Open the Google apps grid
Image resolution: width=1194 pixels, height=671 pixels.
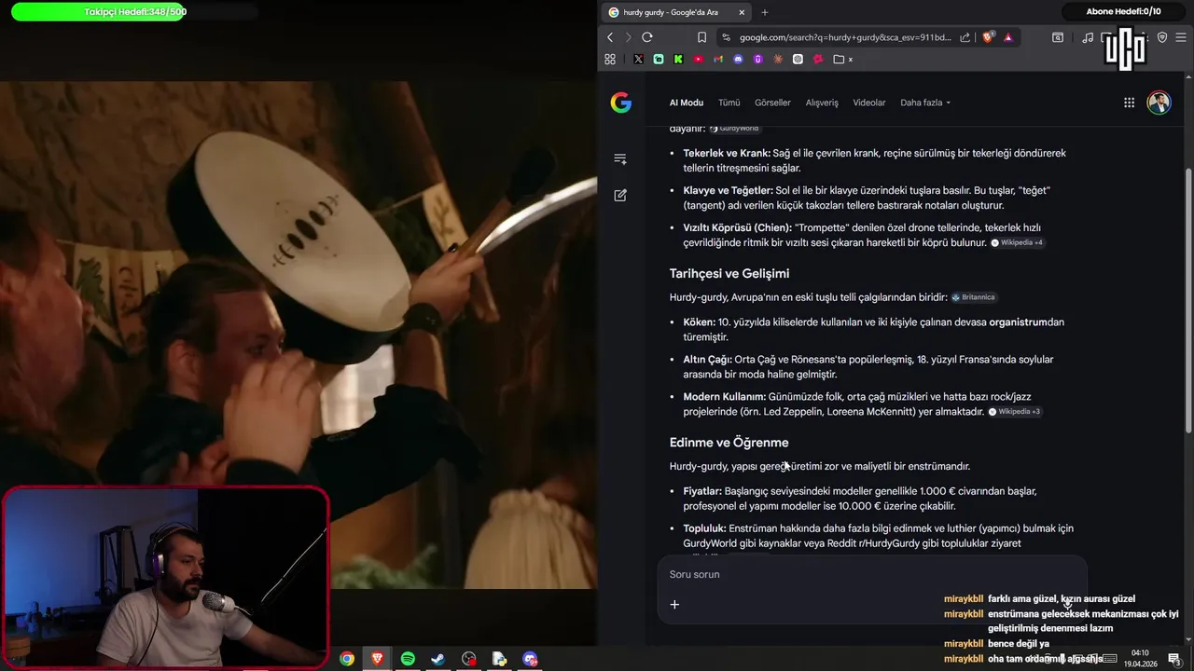[1129, 103]
